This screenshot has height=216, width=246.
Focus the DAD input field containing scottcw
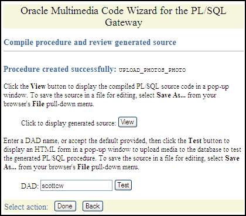76,186
